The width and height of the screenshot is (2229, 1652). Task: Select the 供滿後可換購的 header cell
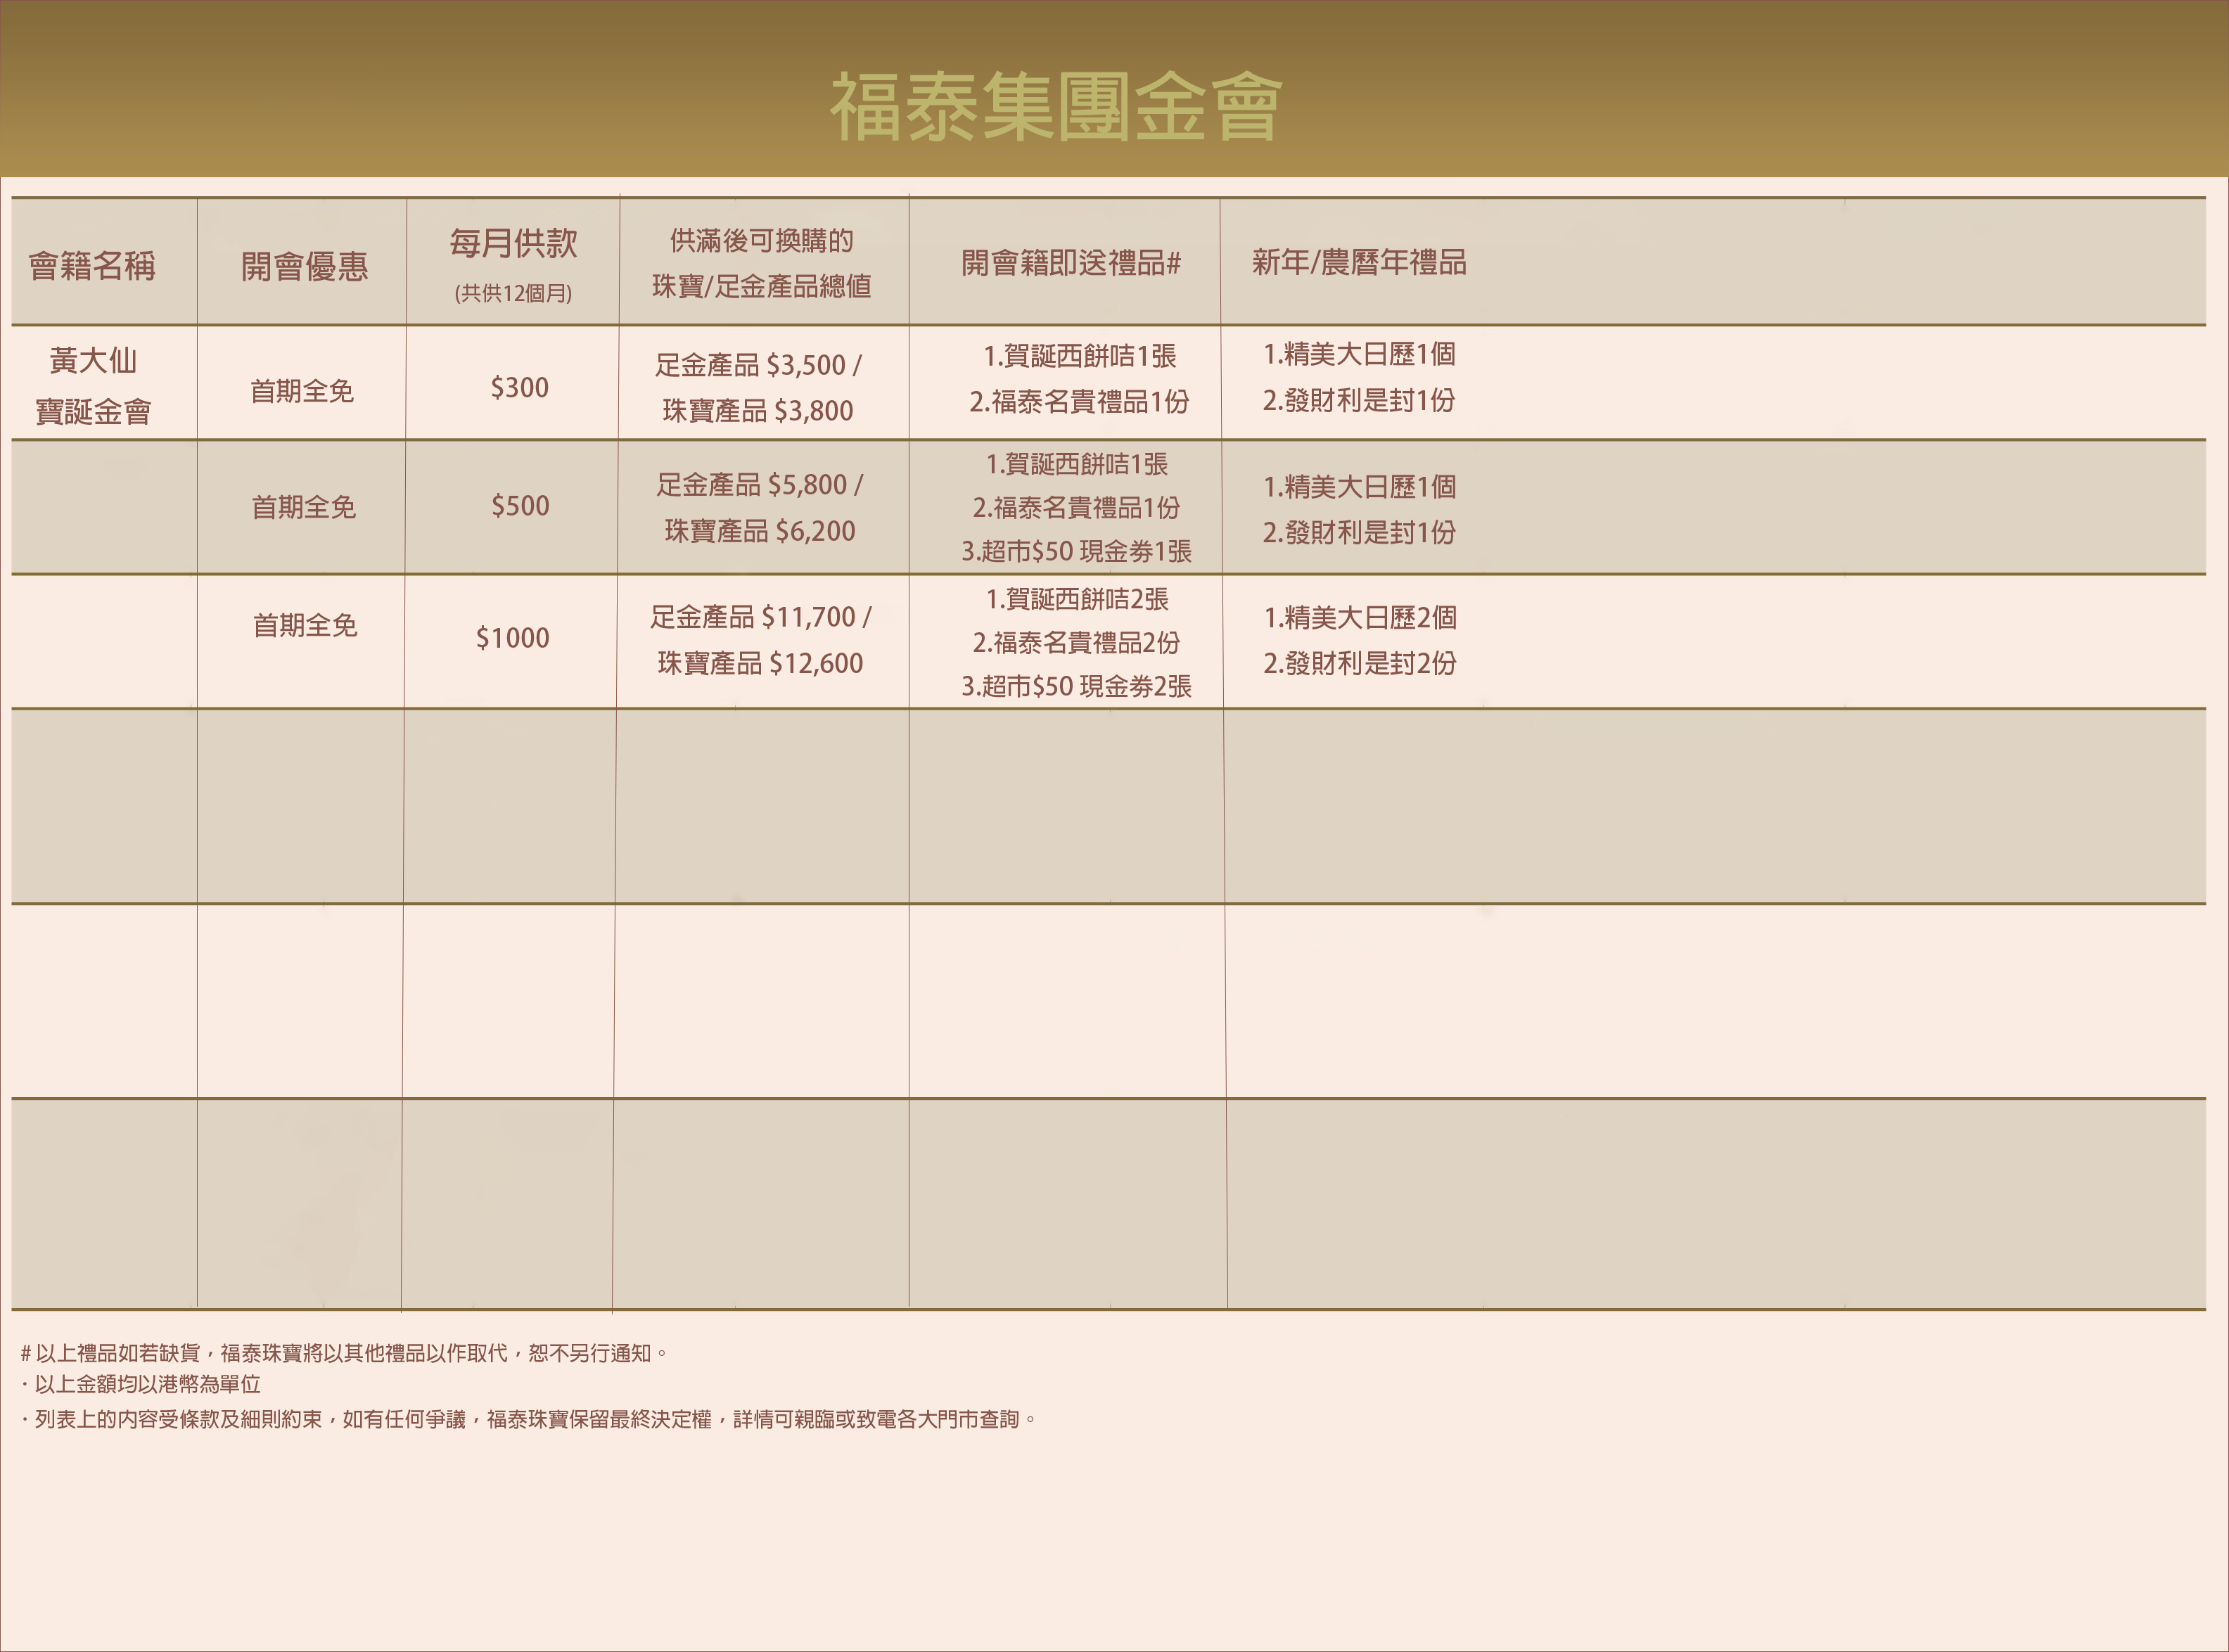(x=761, y=241)
